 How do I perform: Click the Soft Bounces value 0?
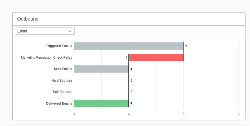131,92
